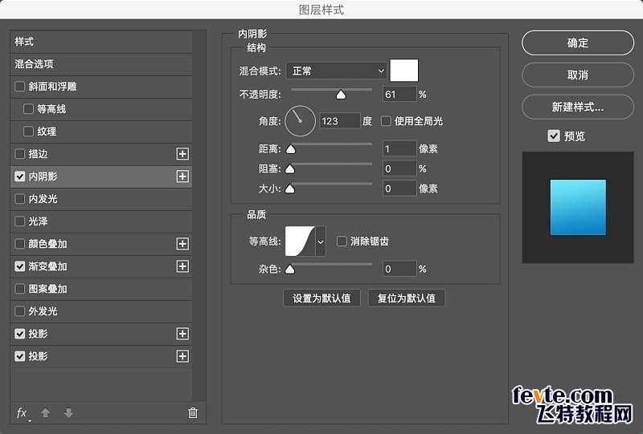Add another 描边 effect with plus icon
This screenshot has width=643, height=434.
coord(182,154)
